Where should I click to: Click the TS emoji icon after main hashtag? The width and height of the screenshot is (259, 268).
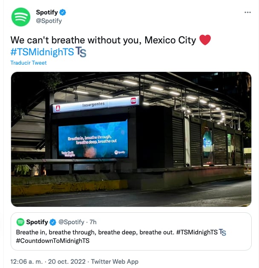pos(81,52)
